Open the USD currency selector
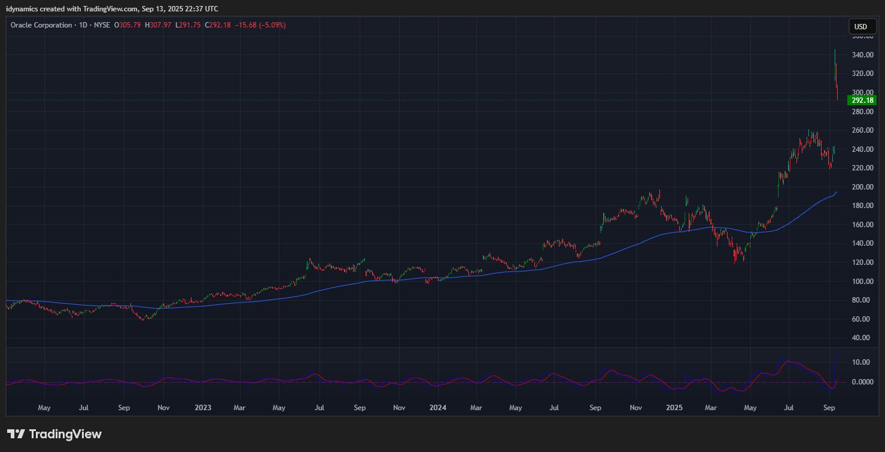 coord(860,26)
